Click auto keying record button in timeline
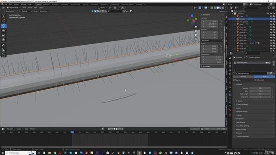Image resolution: width=276 pixels, height=155 pixels. click(x=103, y=129)
